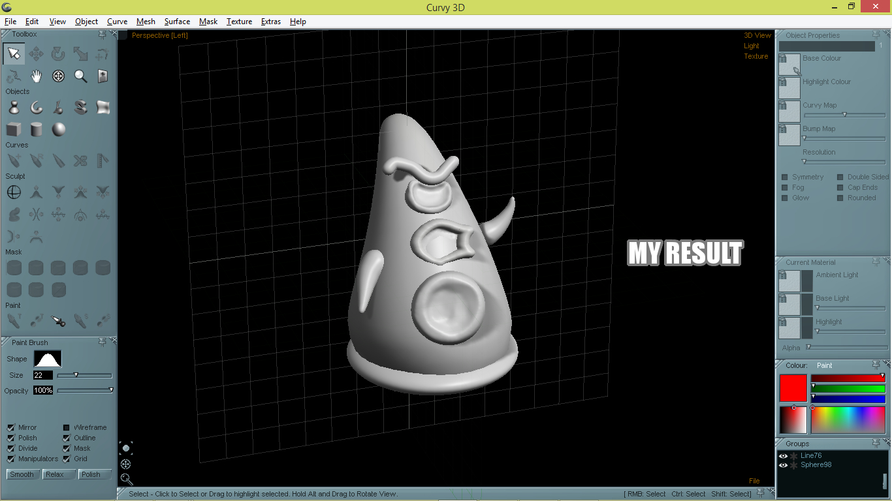Open the Texture menu
892x501 pixels.
(x=239, y=22)
